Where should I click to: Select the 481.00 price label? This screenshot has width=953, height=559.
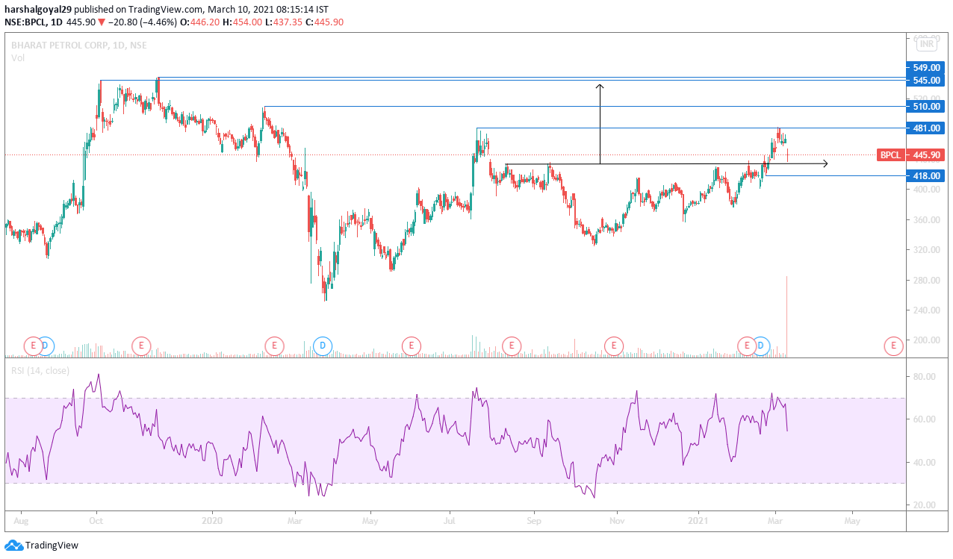coord(925,128)
